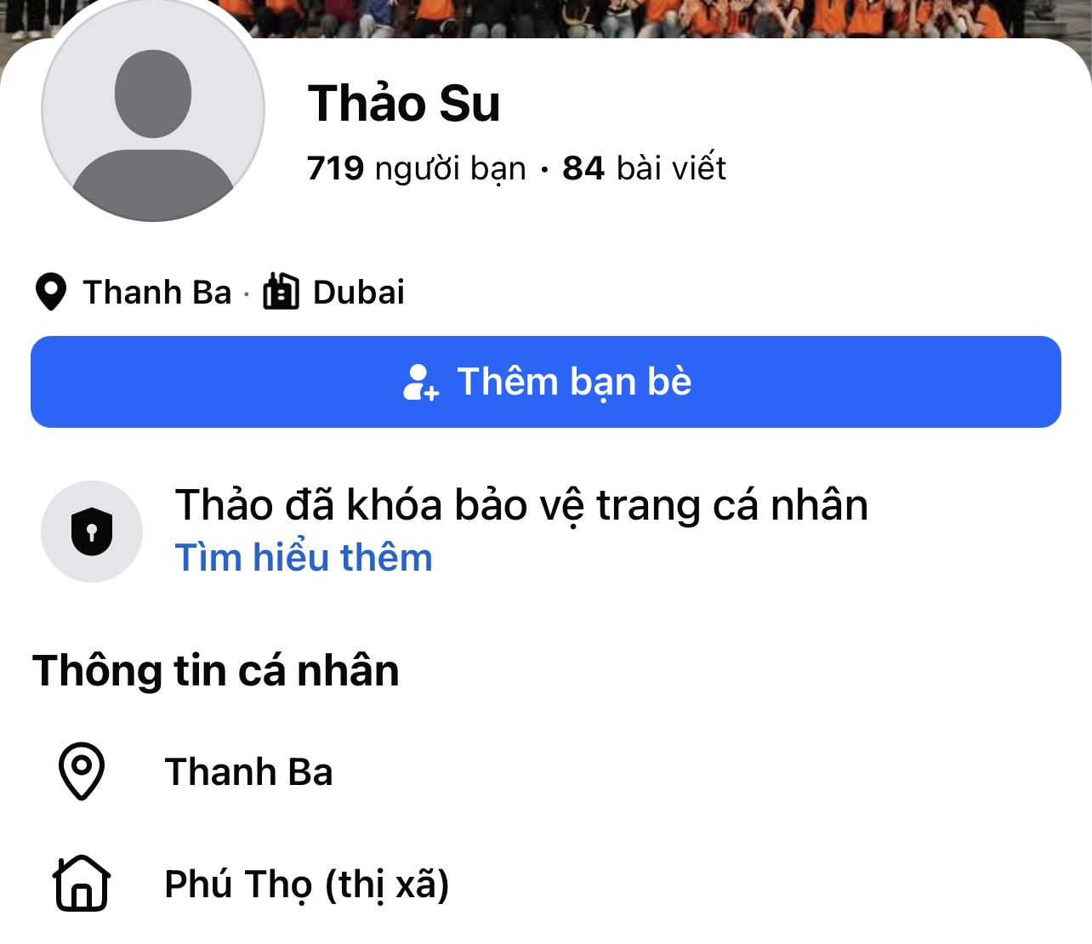1092x944 pixels.
Task: Tap the home icon for hometown
Action: tap(82, 883)
